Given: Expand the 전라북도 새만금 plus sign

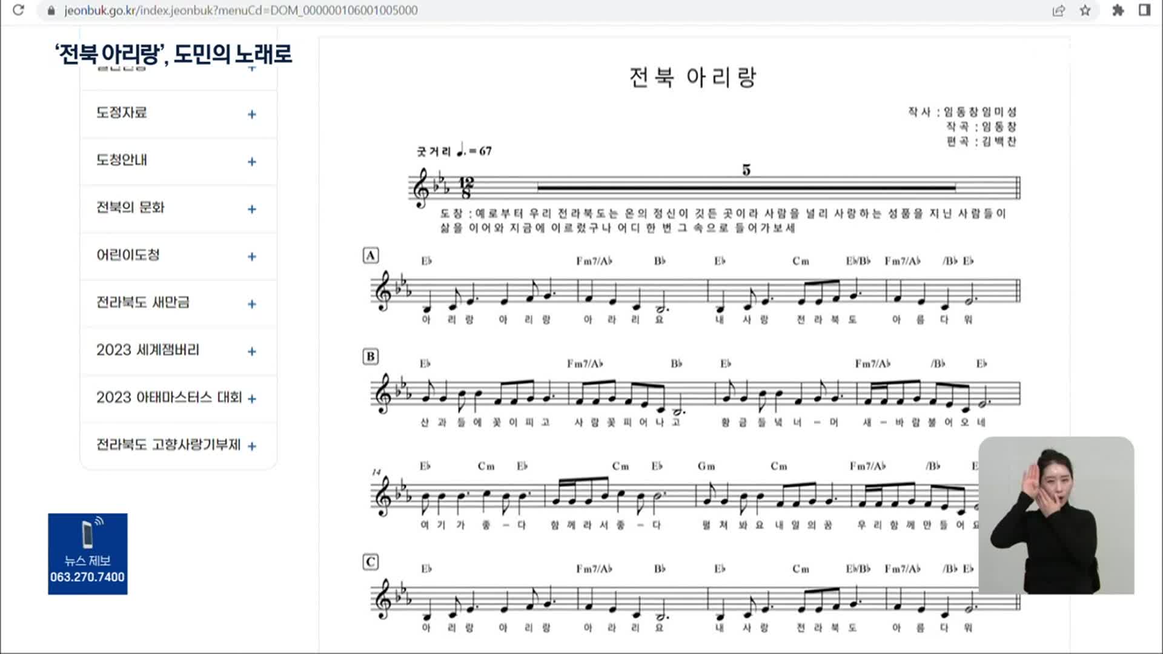Looking at the screenshot, I should click(x=252, y=304).
